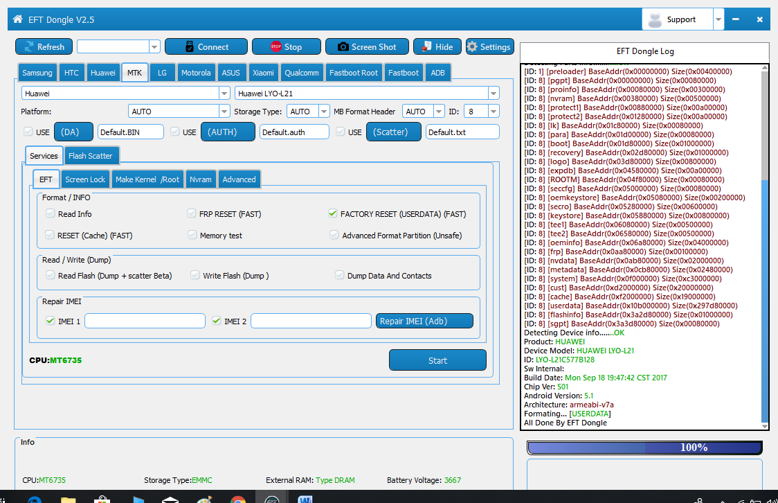Click the home icon in title bar
778x503 pixels.
click(x=18, y=19)
